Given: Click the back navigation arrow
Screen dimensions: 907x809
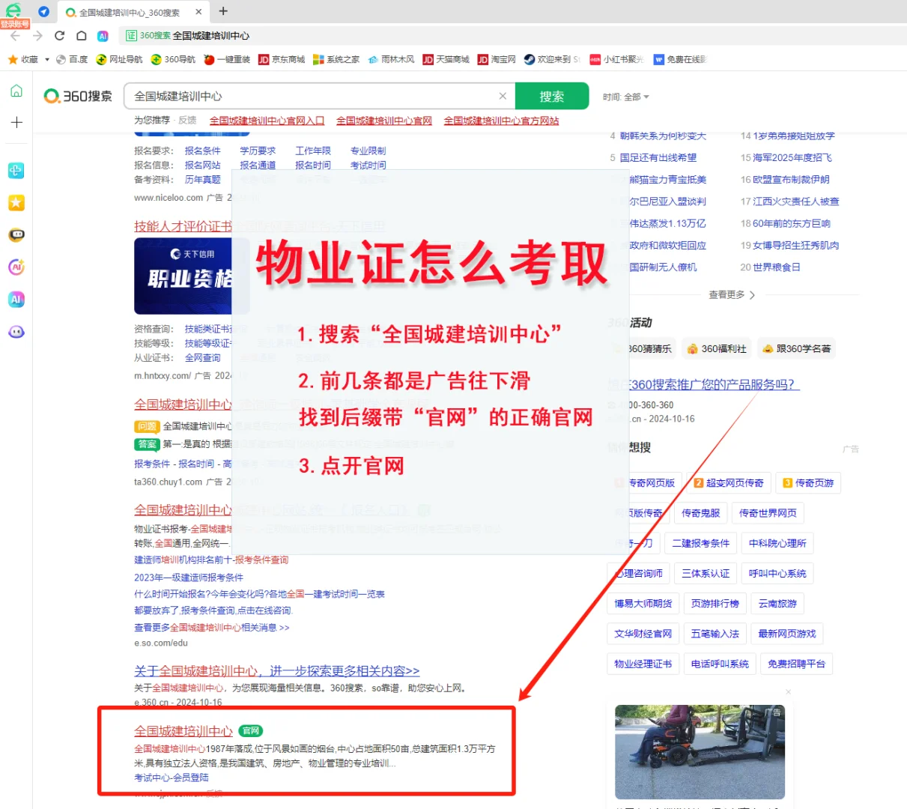Looking at the screenshot, I should pyautogui.click(x=16, y=35).
